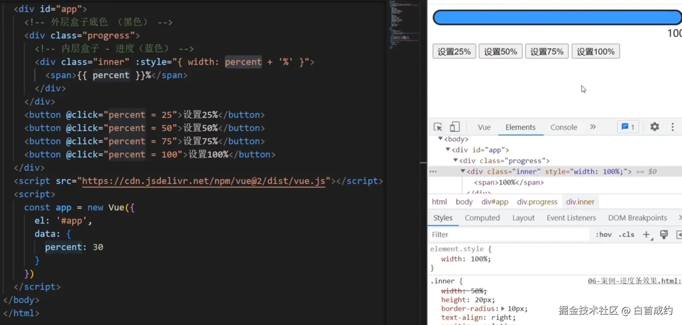
Task: Open DevTools settings gear
Action: [654, 127]
